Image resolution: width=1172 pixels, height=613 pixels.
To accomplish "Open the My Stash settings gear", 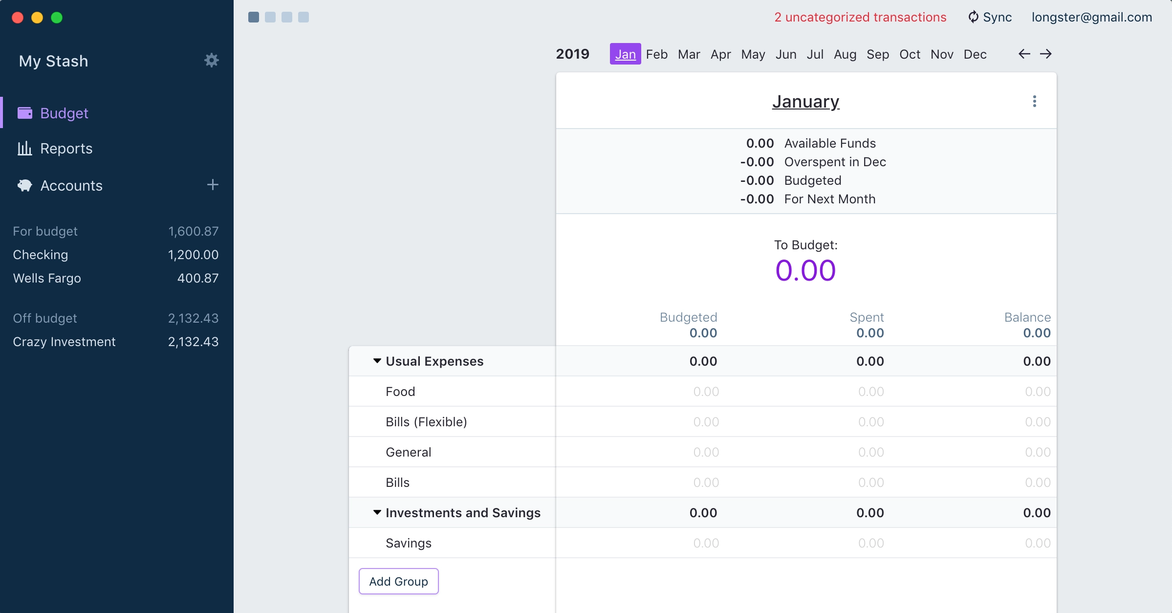I will pos(211,60).
